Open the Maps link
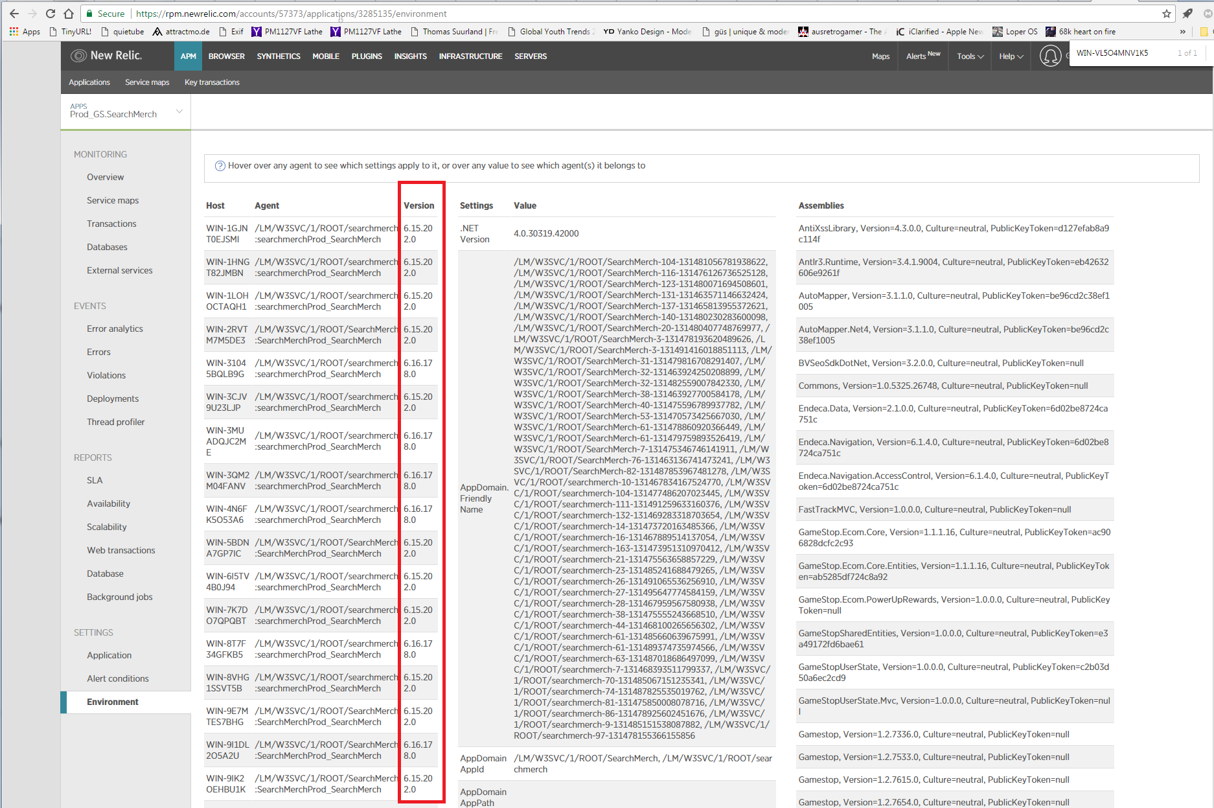 (x=880, y=56)
